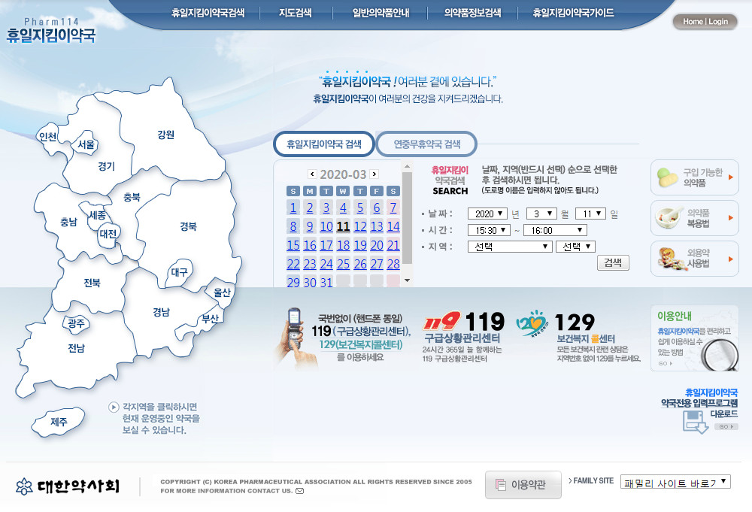
Task: Switch to 휴일지킴이약국 검색 tab
Action: click(x=324, y=144)
